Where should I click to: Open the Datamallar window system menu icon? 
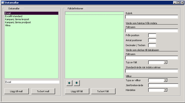point(3,3)
